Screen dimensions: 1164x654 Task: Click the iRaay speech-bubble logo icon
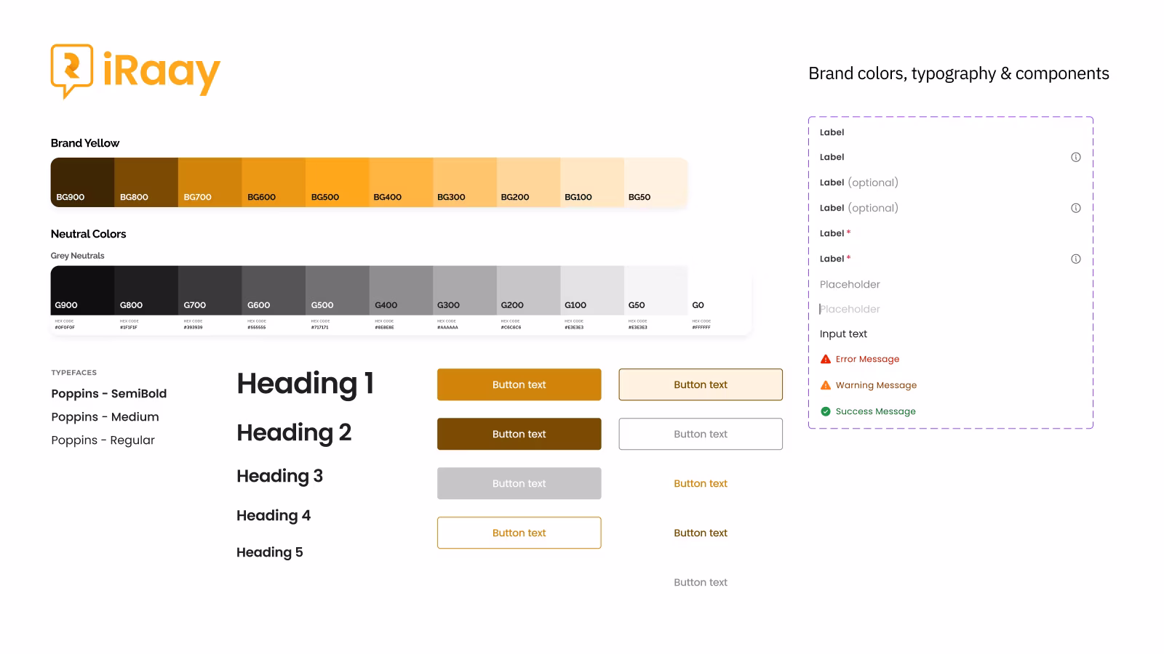[x=72, y=71]
